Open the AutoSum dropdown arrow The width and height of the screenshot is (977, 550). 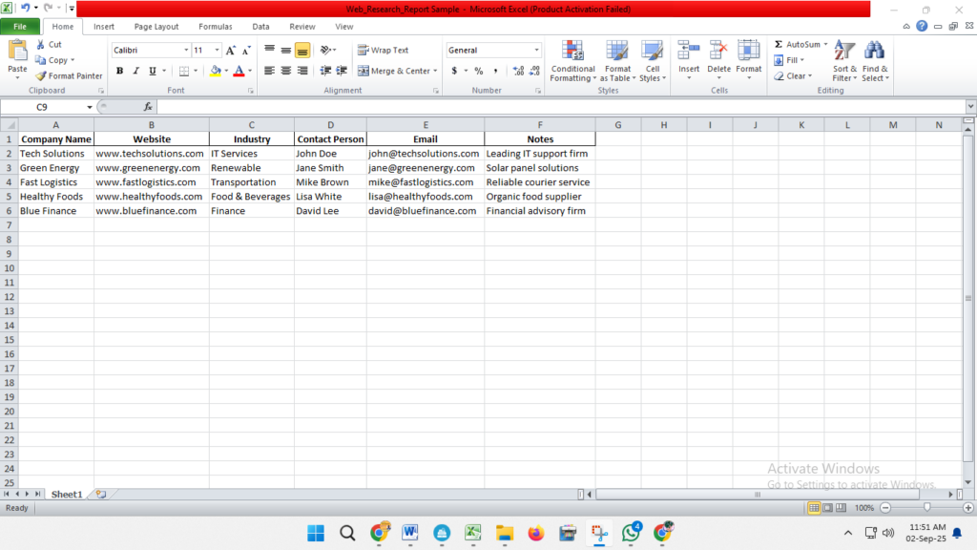[825, 44]
